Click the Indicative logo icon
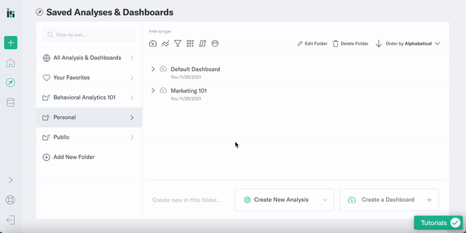This screenshot has height=233, width=466. coord(11,13)
